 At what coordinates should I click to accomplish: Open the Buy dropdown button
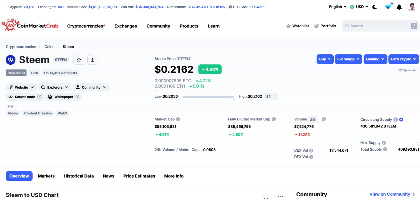(x=325, y=59)
